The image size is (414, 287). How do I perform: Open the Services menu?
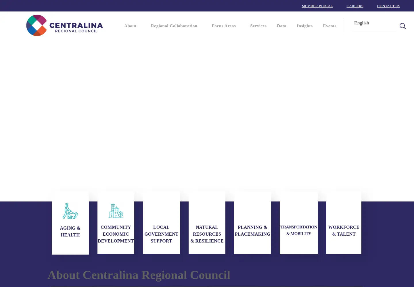(x=258, y=26)
